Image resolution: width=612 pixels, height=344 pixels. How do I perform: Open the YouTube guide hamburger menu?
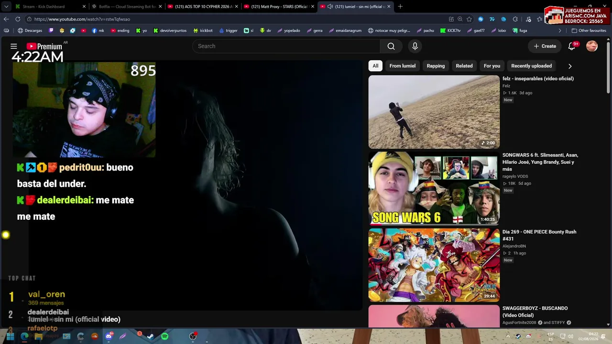[x=14, y=46]
